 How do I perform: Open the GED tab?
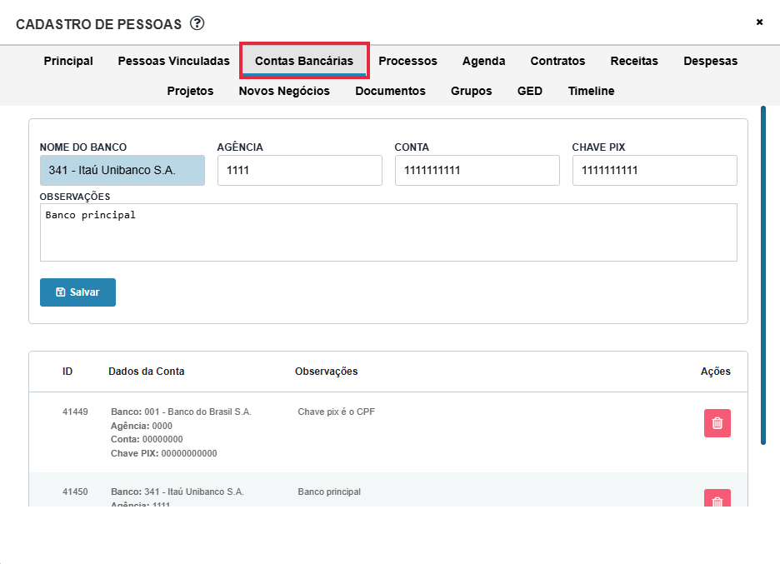tap(529, 91)
